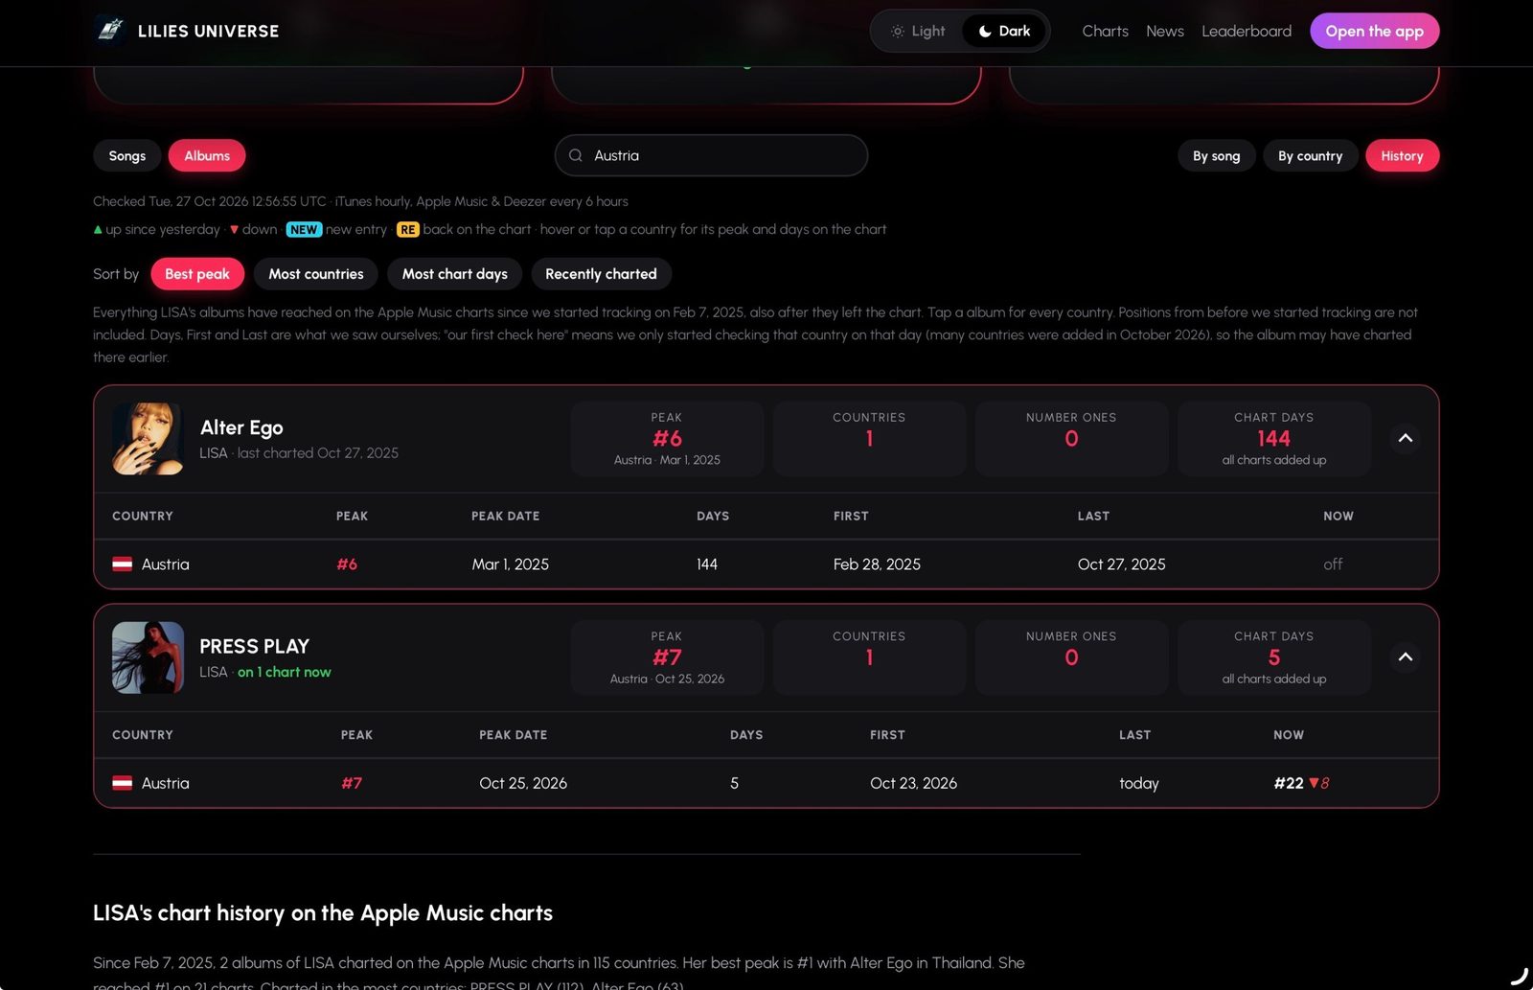Sort by Recently charted
The height and width of the screenshot is (990, 1533).
click(601, 274)
